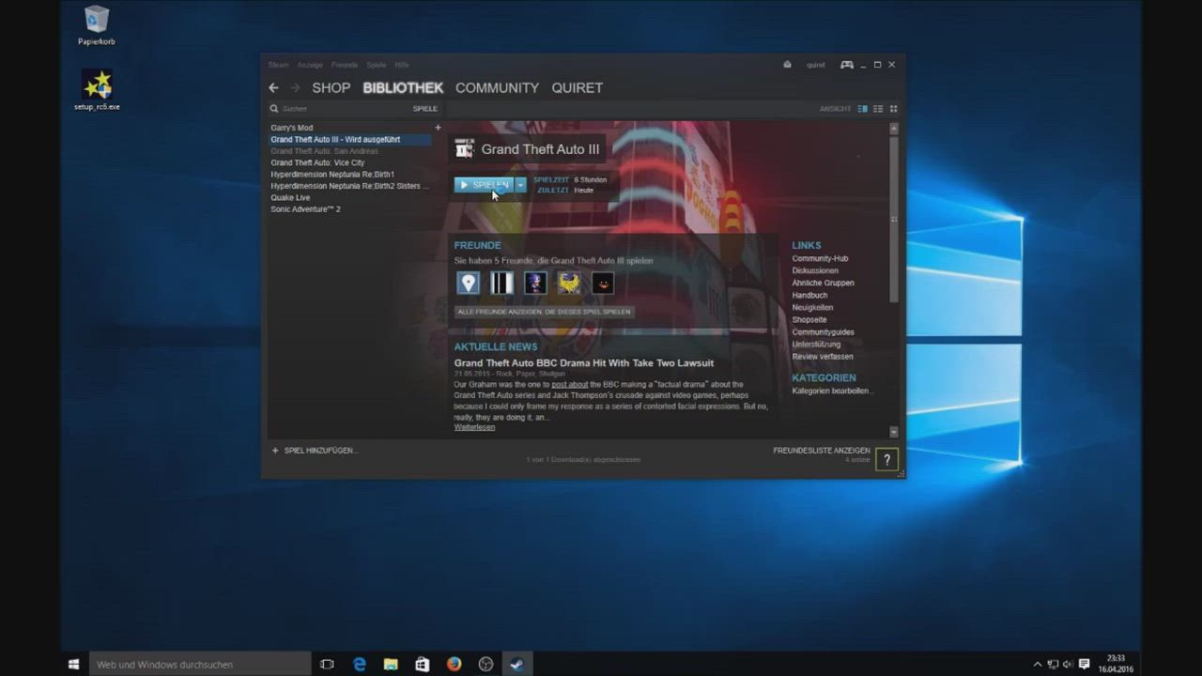Switch to list view layout
The image size is (1202, 676).
(878, 109)
